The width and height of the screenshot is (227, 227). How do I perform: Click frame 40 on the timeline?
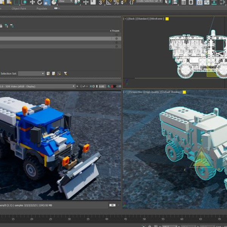(107, 219)
